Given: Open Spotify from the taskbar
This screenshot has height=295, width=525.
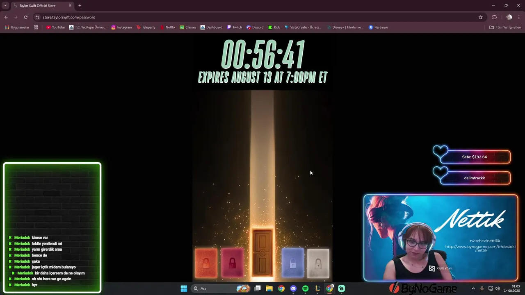Looking at the screenshot, I should [x=305, y=288].
